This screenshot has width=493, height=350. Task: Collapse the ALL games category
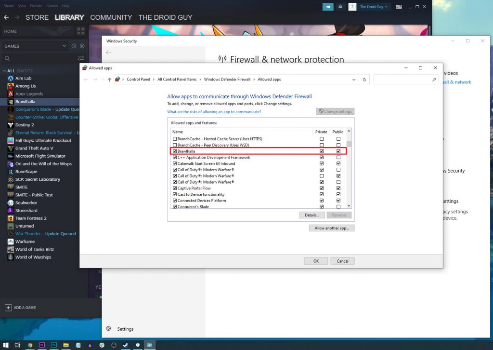point(4,71)
